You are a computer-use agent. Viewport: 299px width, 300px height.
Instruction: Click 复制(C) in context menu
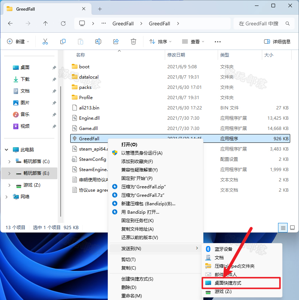click(128, 268)
